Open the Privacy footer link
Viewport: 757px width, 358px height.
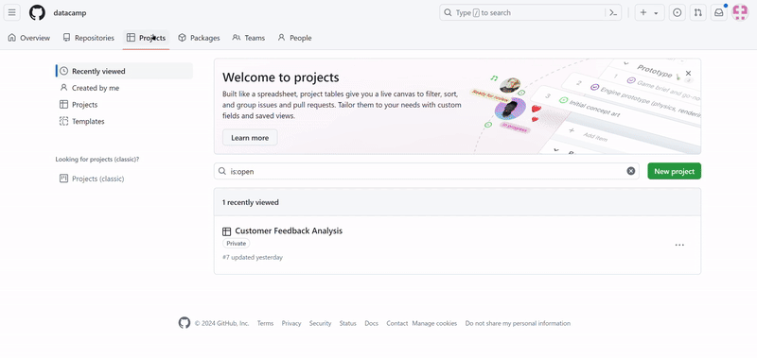pos(291,323)
